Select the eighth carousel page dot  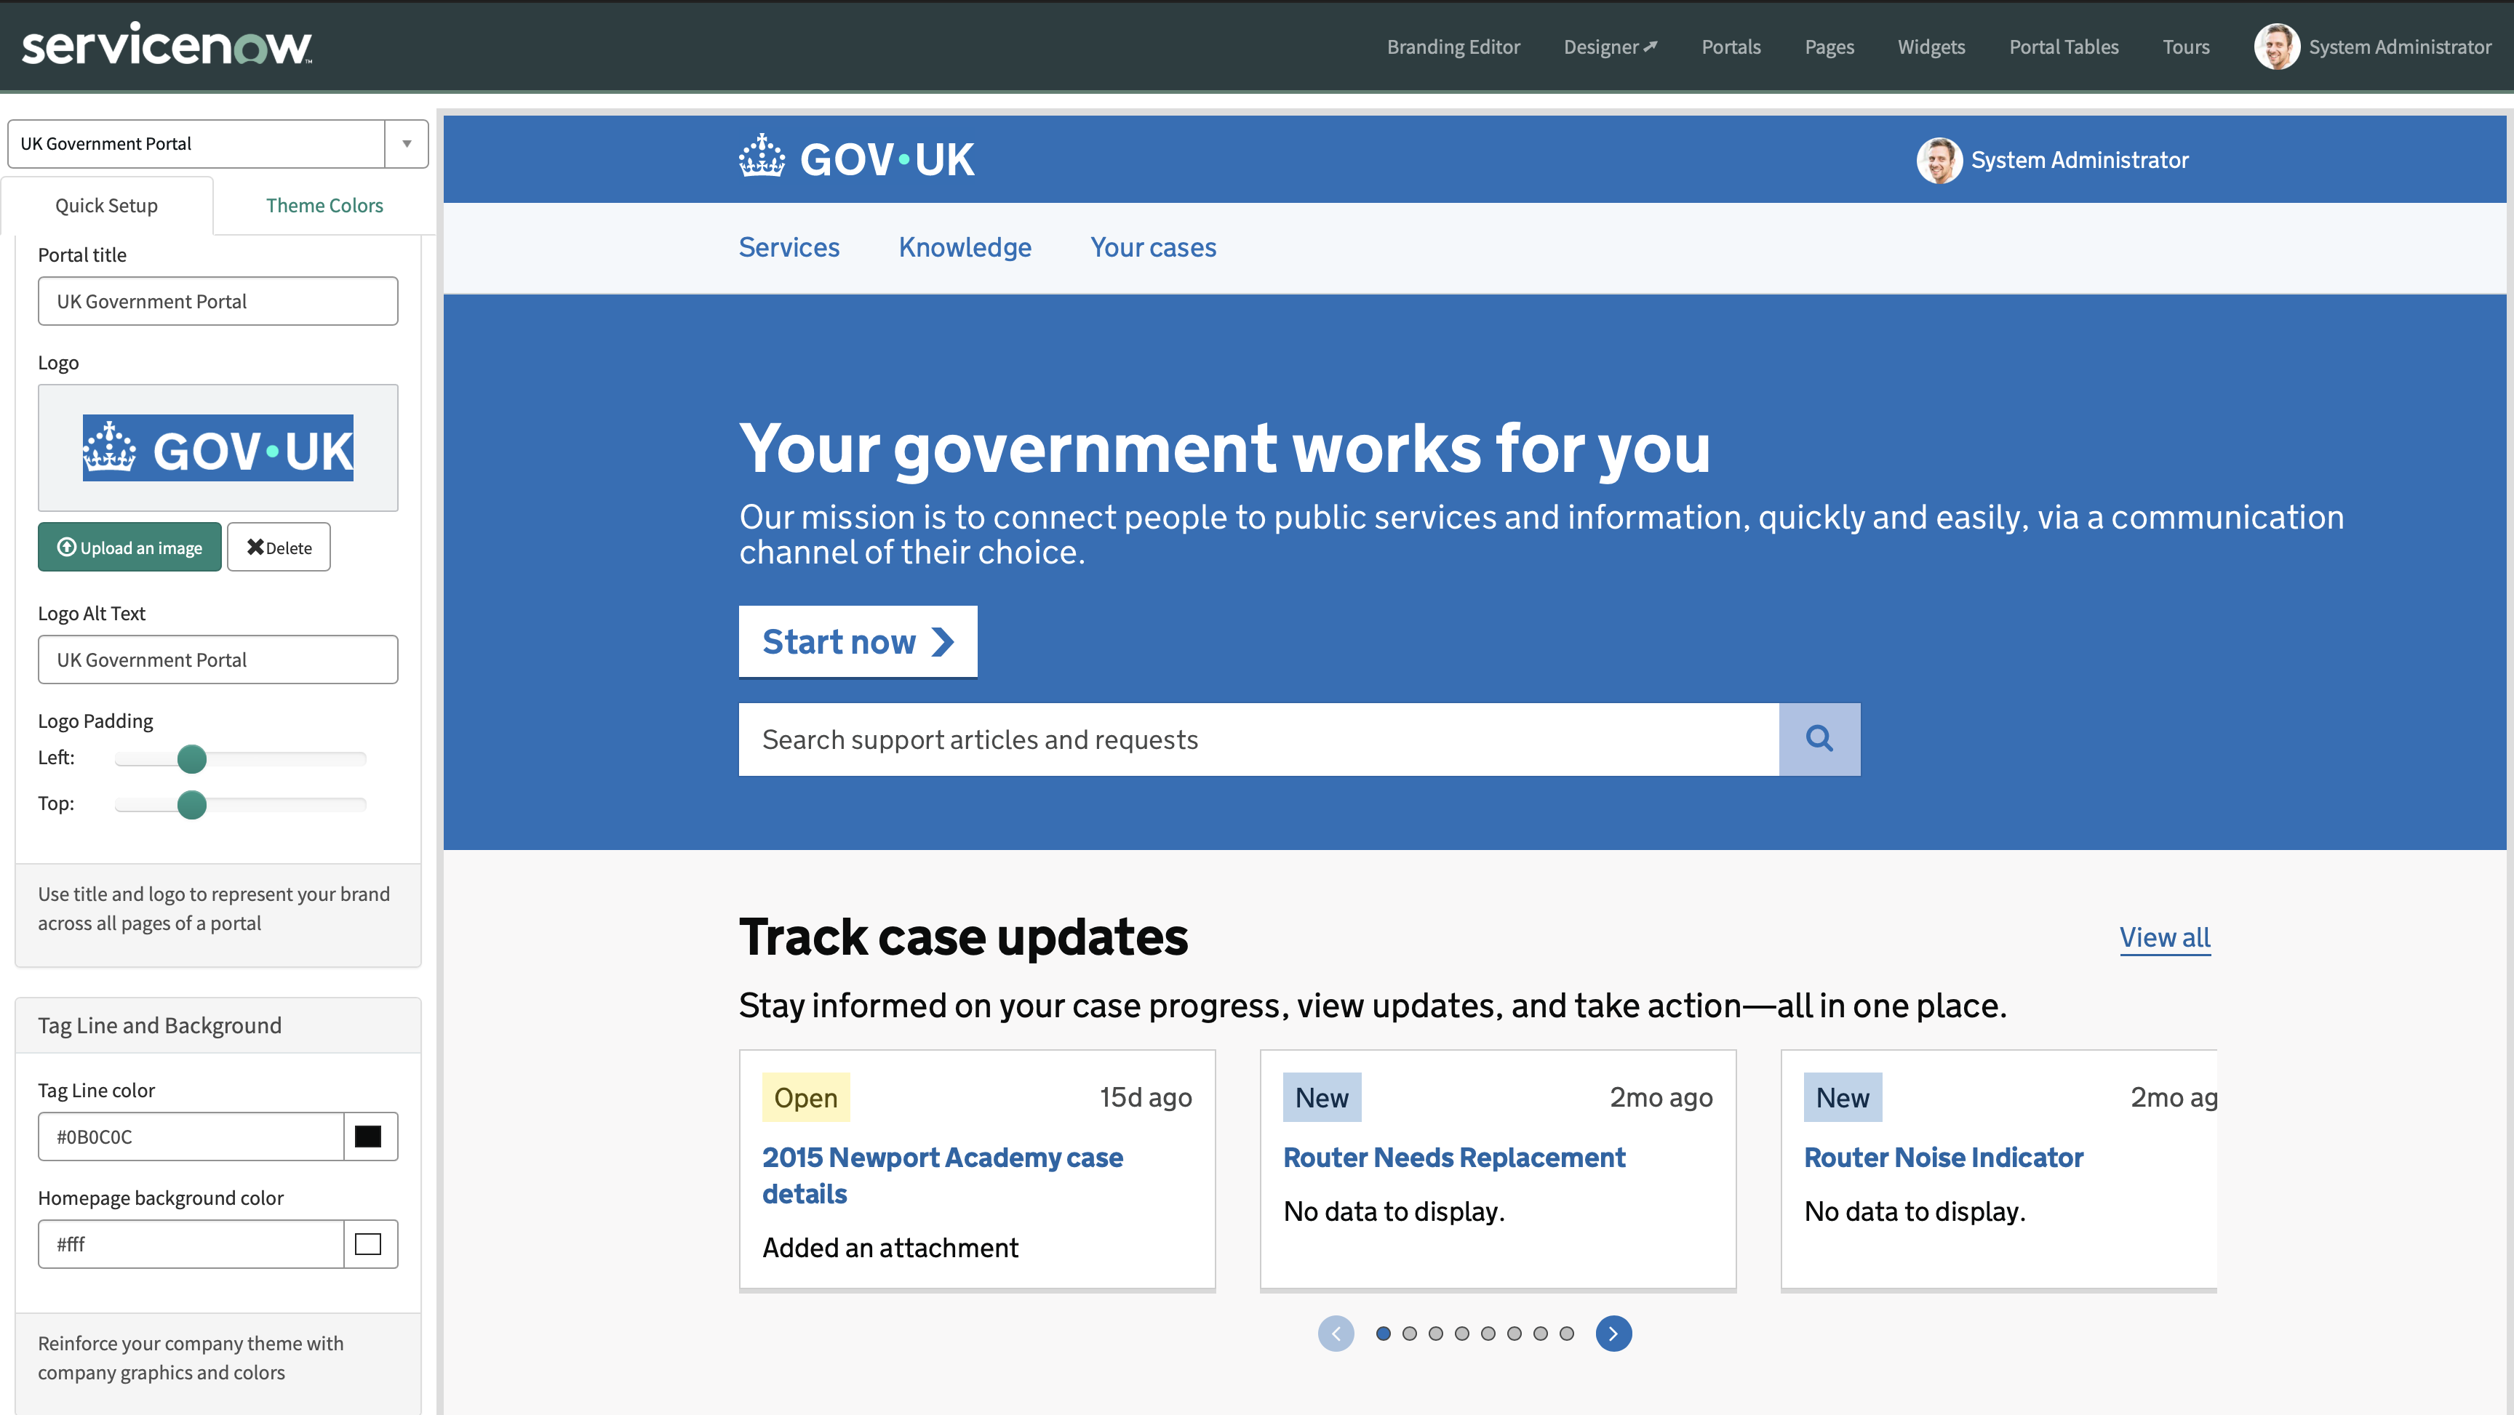[x=1566, y=1333]
